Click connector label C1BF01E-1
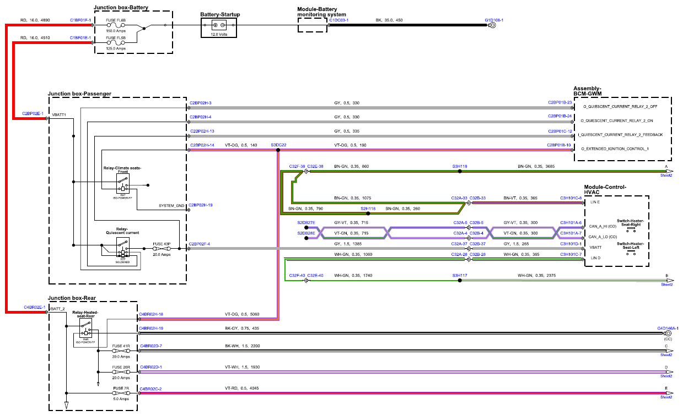The width and height of the screenshot is (683, 416). pyautogui.click(x=80, y=37)
